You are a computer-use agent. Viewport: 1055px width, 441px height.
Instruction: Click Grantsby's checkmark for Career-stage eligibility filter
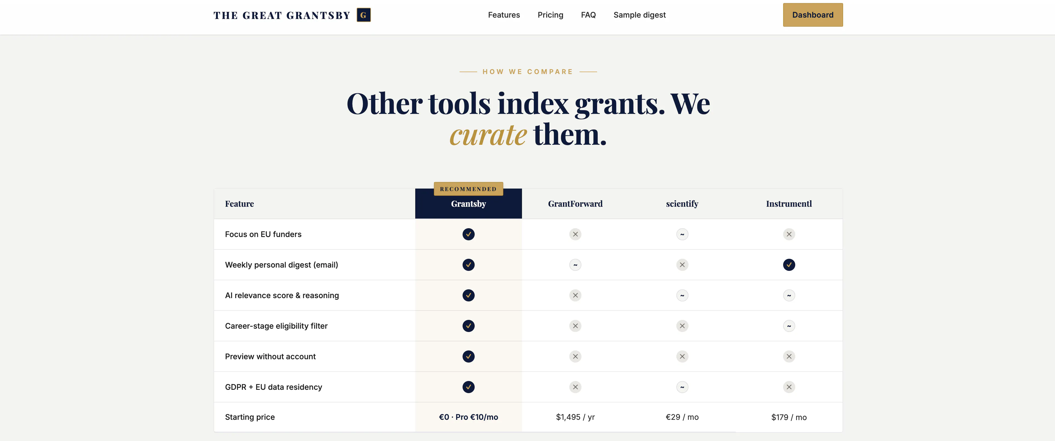469,326
